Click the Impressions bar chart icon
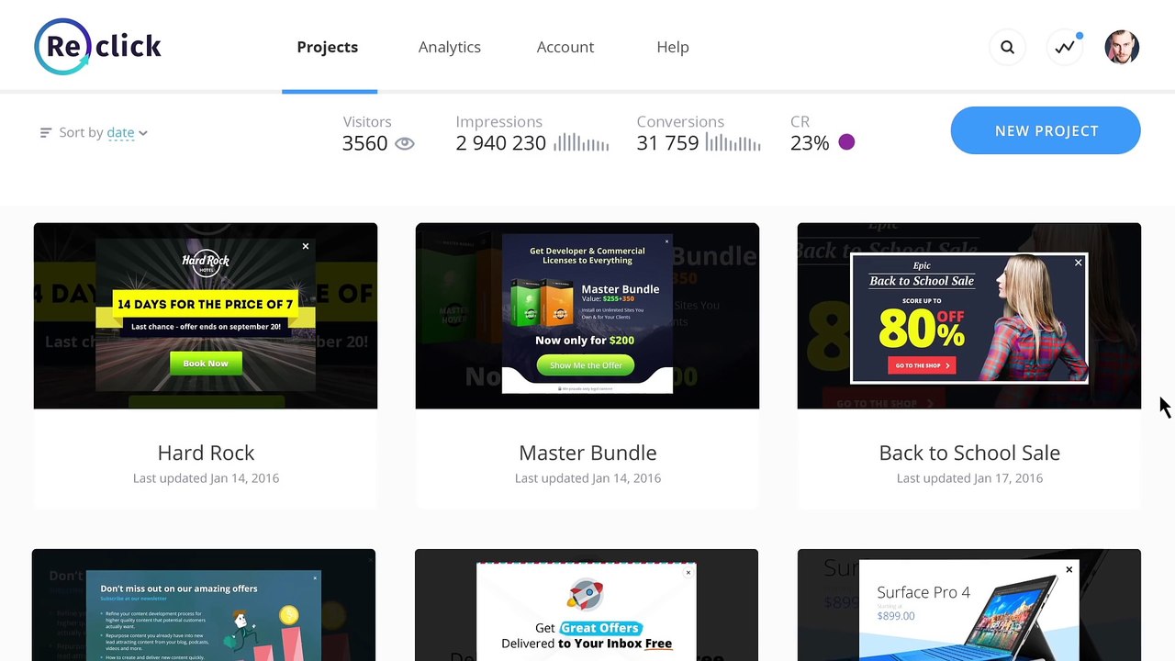1175x661 pixels. click(581, 143)
